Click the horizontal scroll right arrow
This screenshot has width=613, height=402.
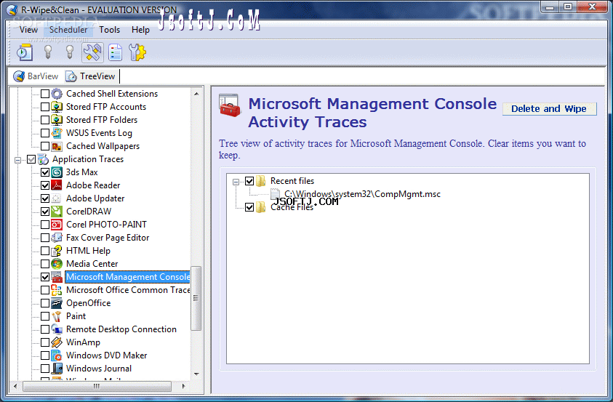(x=184, y=386)
